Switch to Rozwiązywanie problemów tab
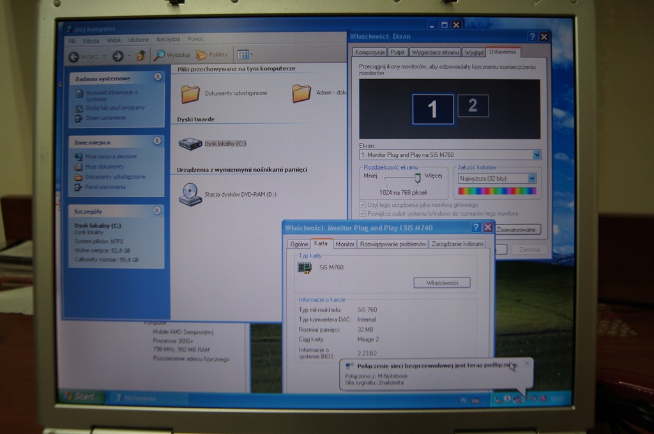654x434 pixels. pyautogui.click(x=393, y=244)
